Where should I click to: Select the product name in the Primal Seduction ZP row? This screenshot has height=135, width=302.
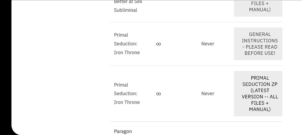127,94
